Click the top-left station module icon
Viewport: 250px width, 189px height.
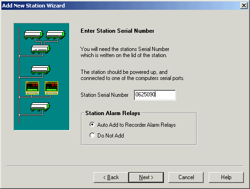click(34, 35)
